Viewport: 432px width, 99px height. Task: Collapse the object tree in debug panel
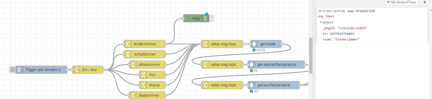click(x=321, y=22)
